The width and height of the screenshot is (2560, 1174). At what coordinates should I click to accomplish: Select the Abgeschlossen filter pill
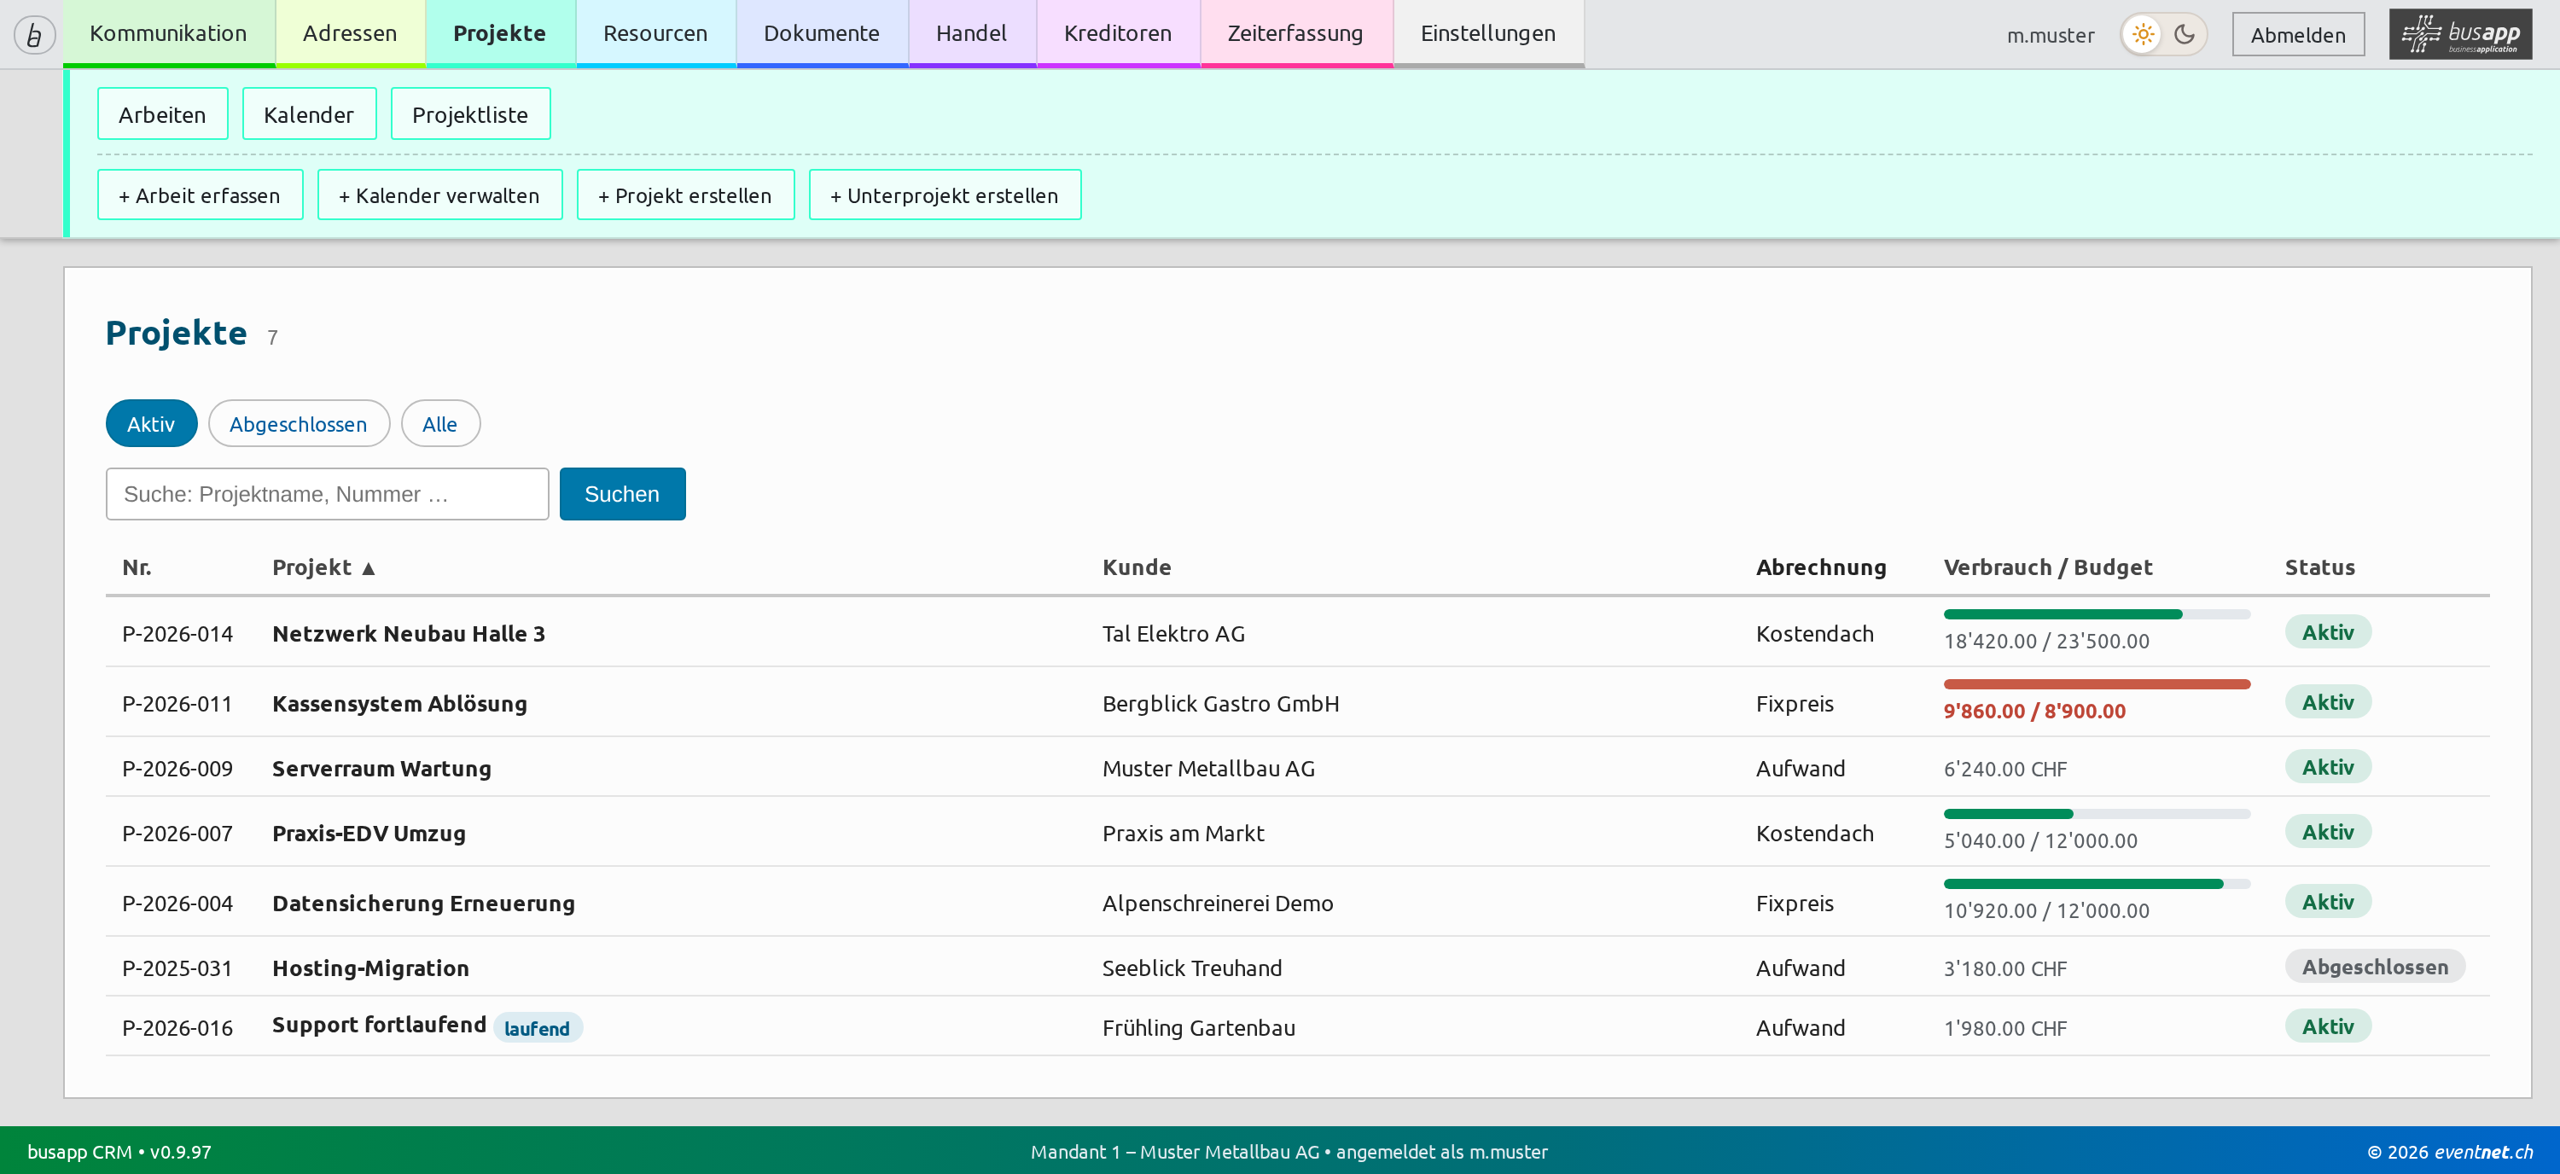[298, 424]
